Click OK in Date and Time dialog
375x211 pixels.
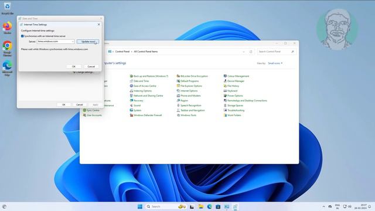[x=64, y=105]
